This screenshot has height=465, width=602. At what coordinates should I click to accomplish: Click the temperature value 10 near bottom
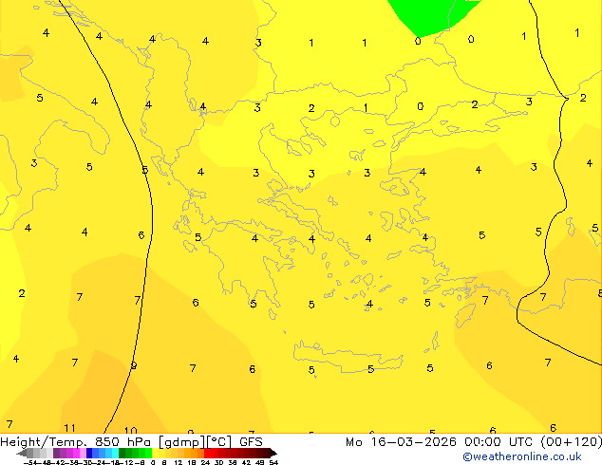tap(130, 431)
